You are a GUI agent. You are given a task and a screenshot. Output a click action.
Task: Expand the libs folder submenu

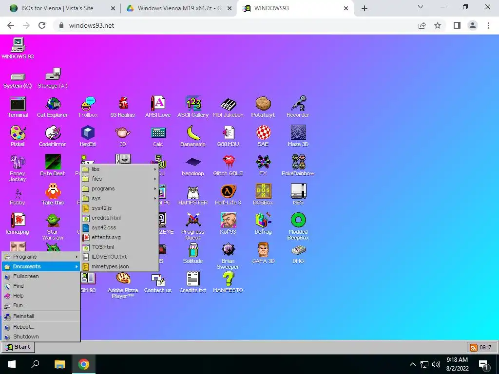coord(120,169)
